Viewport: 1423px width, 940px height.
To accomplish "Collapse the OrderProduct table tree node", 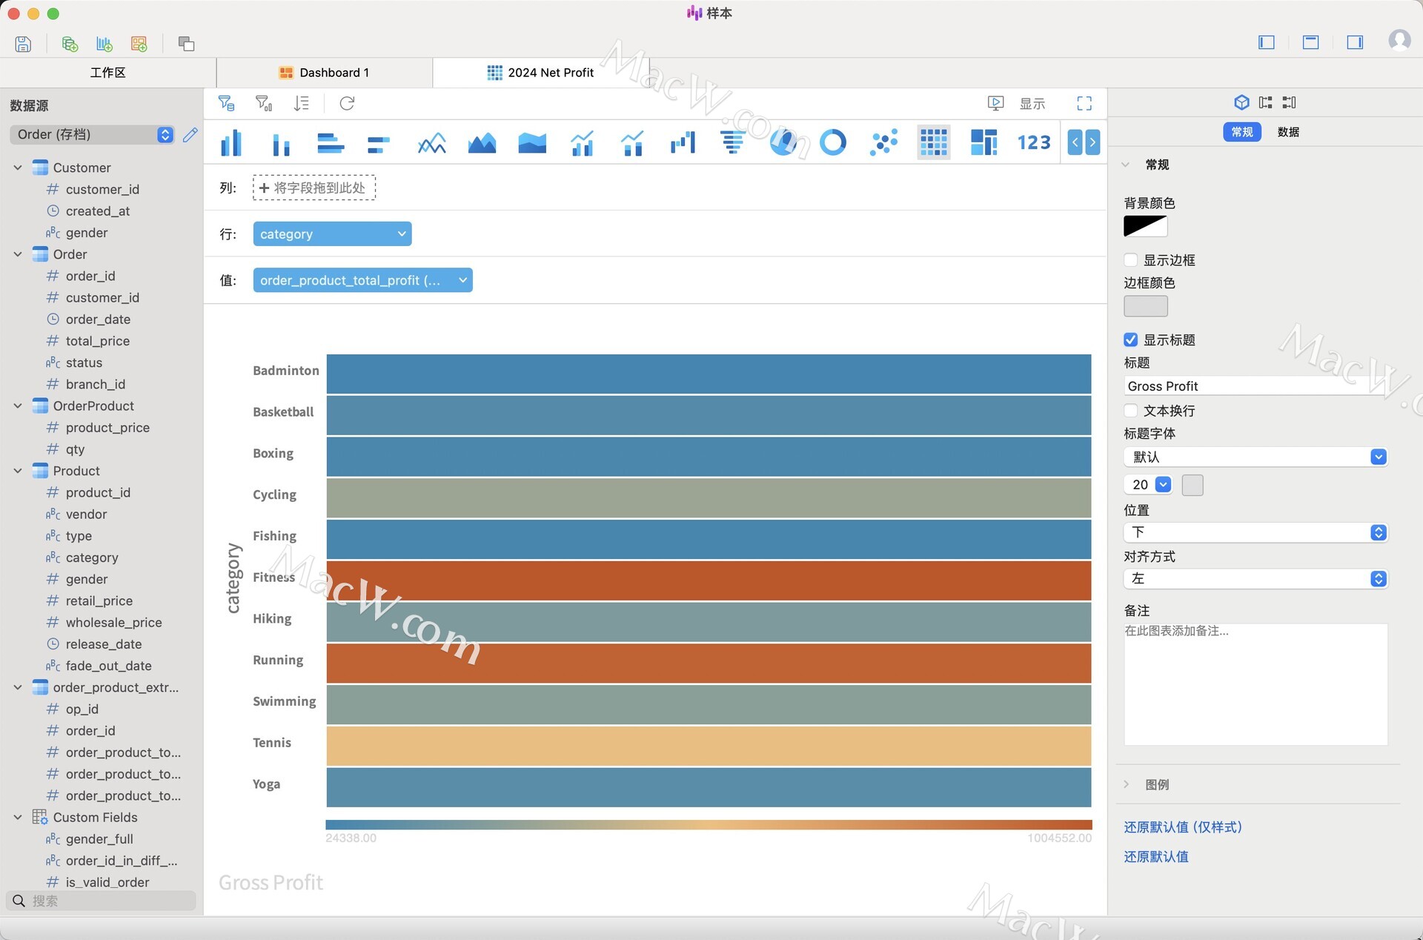I will point(18,406).
